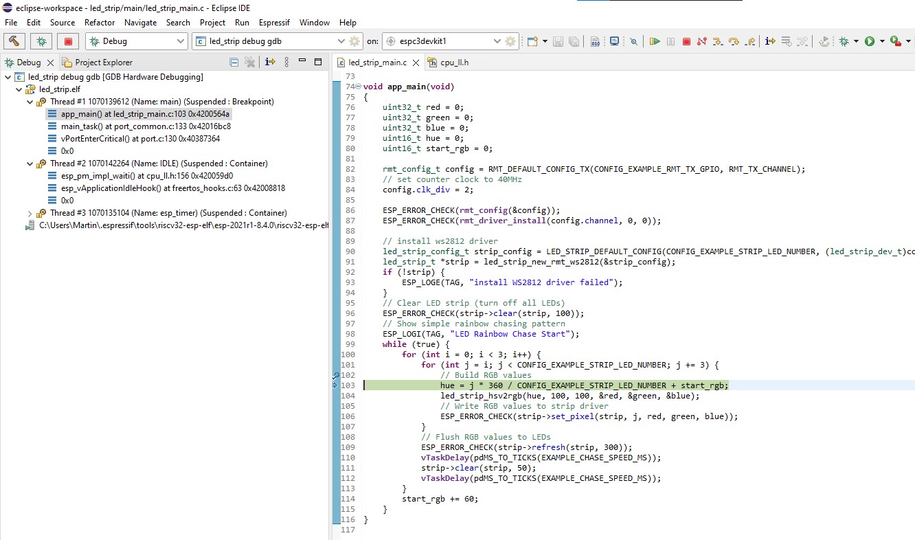Viewport: 915px width, 540px height.
Task: Open the Debug view kebab menu
Action: [x=287, y=62]
